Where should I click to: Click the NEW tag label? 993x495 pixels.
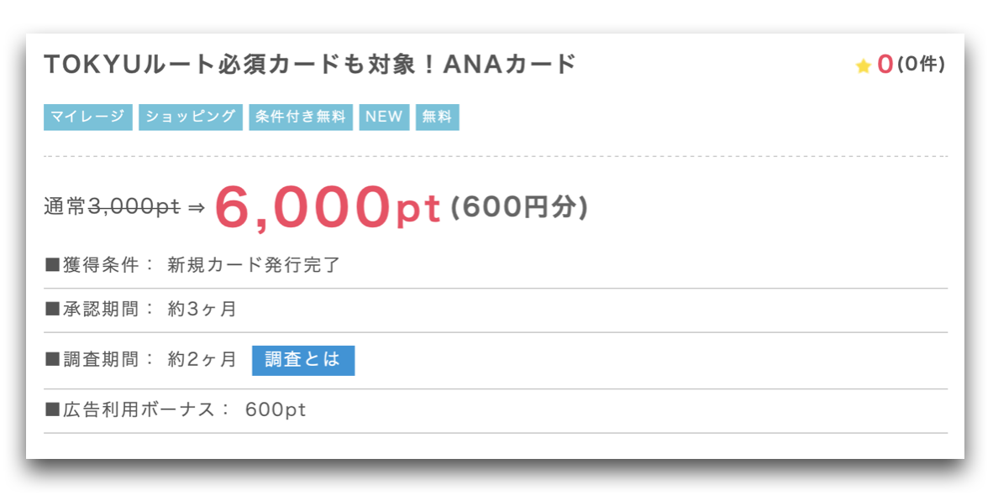(385, 117)
